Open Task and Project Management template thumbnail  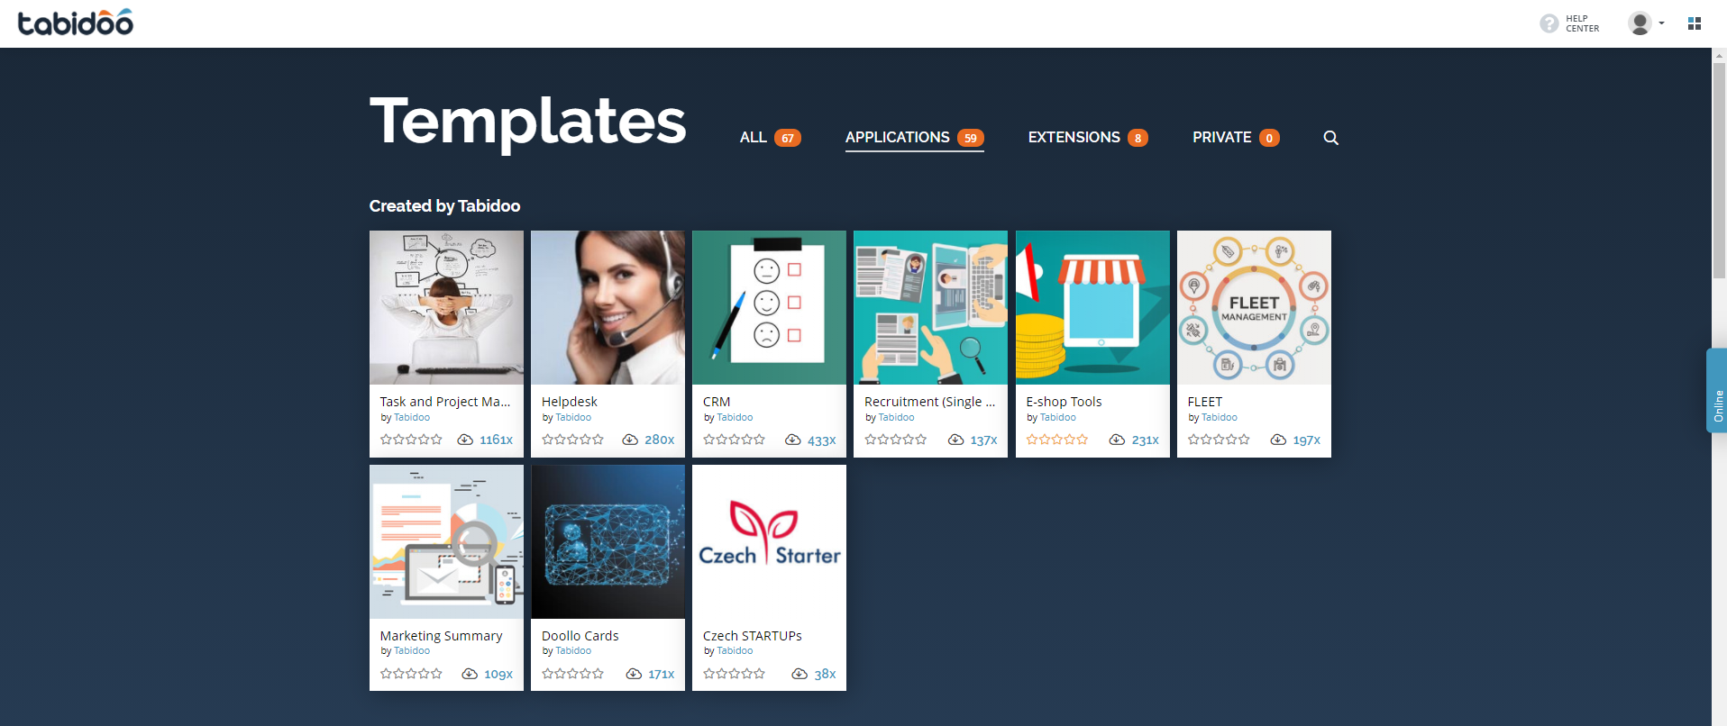(x=446, y=307)
